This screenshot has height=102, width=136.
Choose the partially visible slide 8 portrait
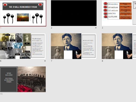[117, 46]
